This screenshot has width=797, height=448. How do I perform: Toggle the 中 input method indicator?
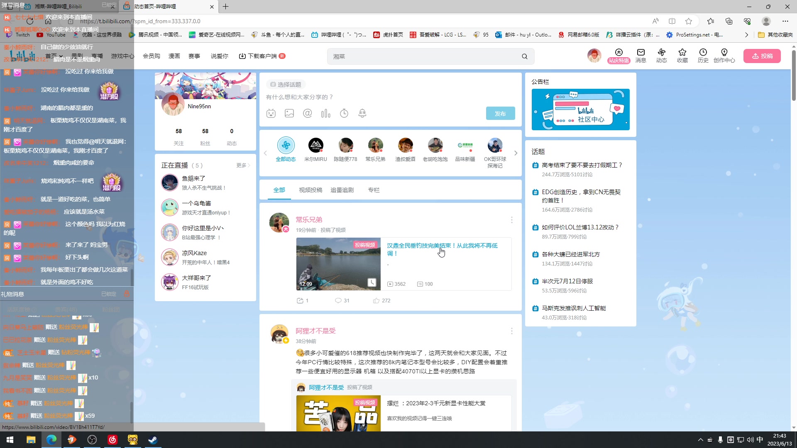click(760, 440)
